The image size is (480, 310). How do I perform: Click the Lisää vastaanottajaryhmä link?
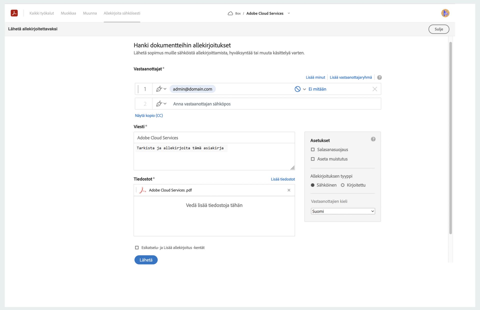351,77
